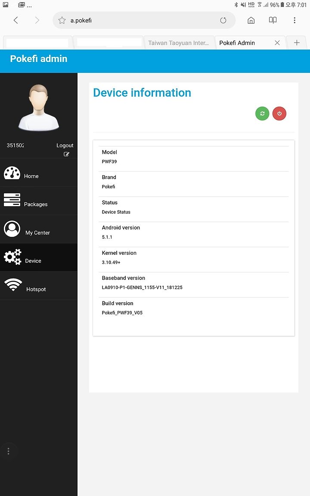Click the Logout link
The width and height of the screenshot is (310, 496).
click(x=65, y=145)
